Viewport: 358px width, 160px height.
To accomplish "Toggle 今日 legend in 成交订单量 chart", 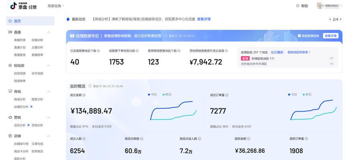I will click(x=293, y=94).
